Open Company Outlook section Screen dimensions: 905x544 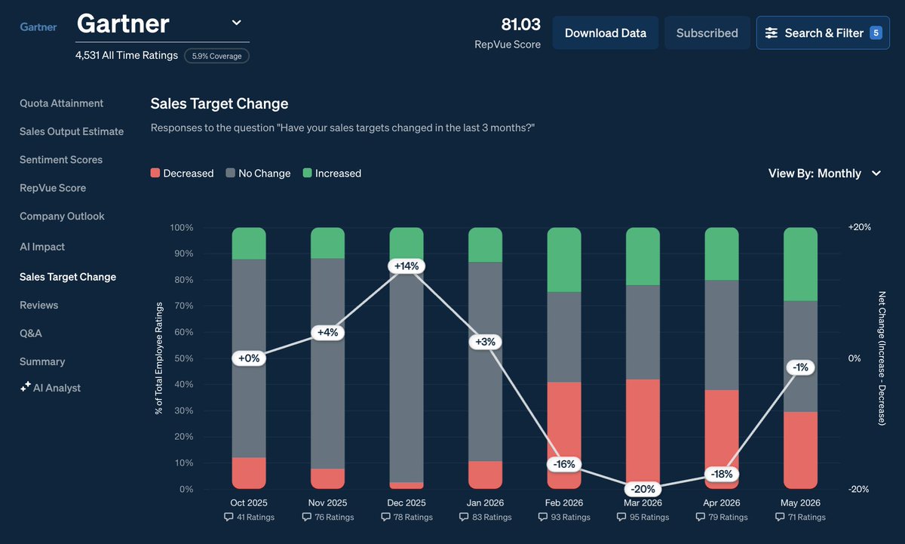click(x=62, y=217)
